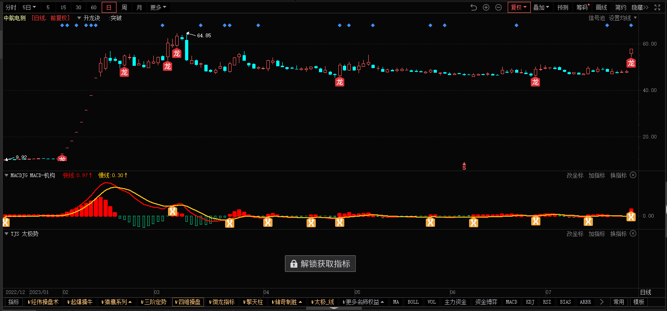Enter fullscreen using the expand arrows icon
The height and width of the screenshot is (311, 667).
click(657, 7)
